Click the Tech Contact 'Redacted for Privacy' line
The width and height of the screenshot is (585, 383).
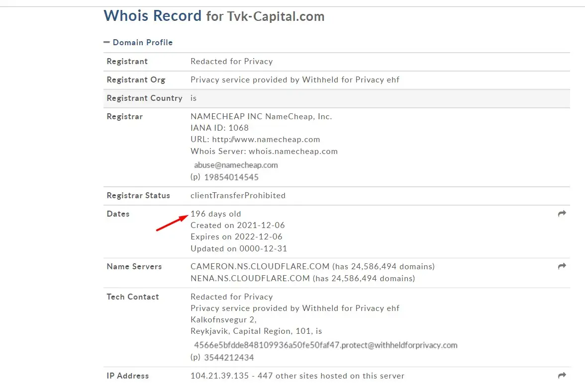[232, 297]
